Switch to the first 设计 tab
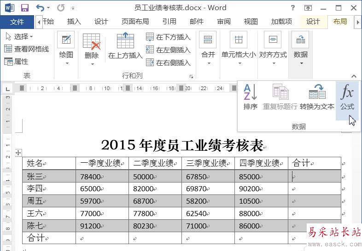The image size is (362, 251). pos(101,22)
